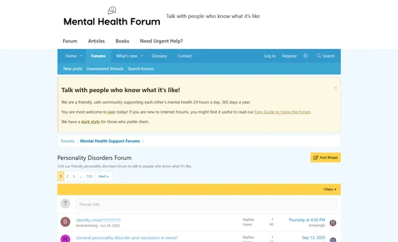Open Search with the magnifier button
Viewport: 398px width, 242px height.
[326, 56]
